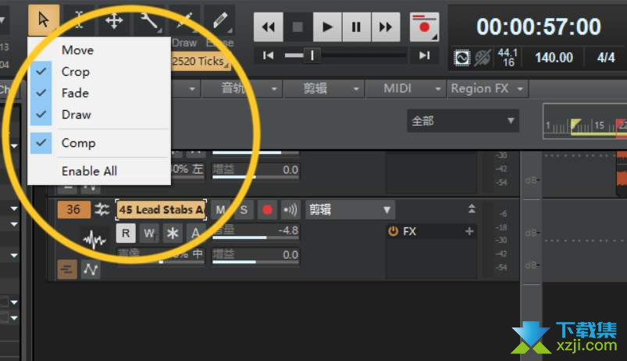This screenshot has height=361, width=627.
Task: Toggle the FX bin power button
Action: [x=393, y=231]
